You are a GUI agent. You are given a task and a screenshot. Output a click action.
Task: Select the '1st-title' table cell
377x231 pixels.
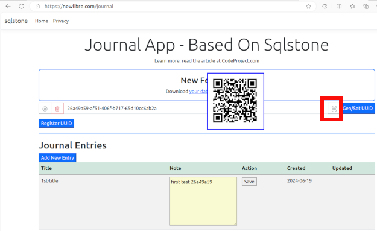coord(49,181)
